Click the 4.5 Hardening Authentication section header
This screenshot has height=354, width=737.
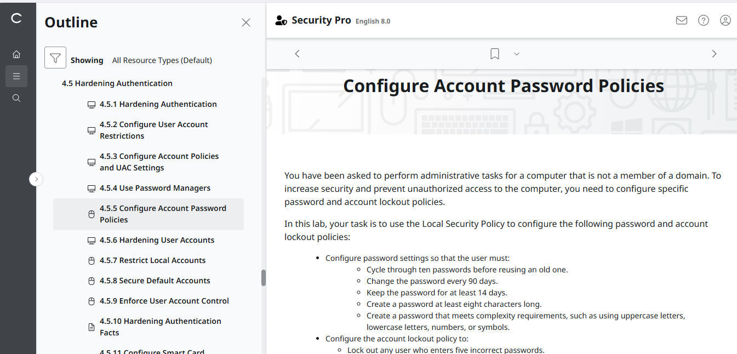(x=117, y=83)
